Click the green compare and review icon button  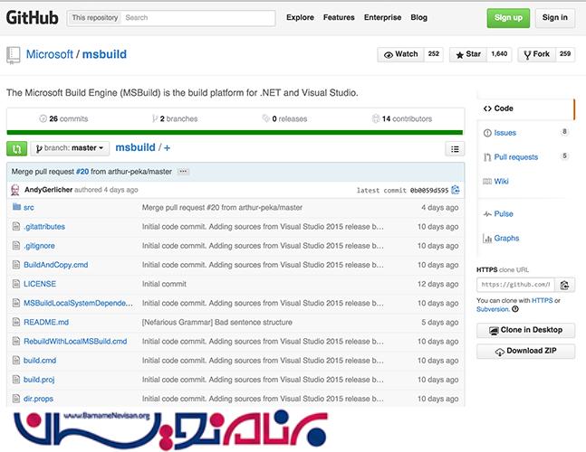point(16,148)
